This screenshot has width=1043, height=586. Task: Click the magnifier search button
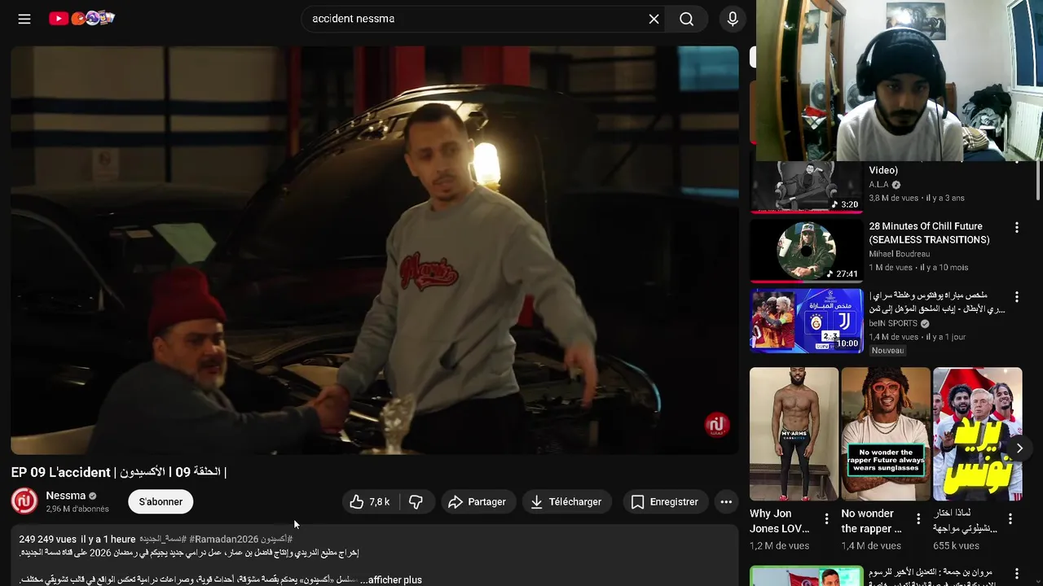(x=687, y=19)
